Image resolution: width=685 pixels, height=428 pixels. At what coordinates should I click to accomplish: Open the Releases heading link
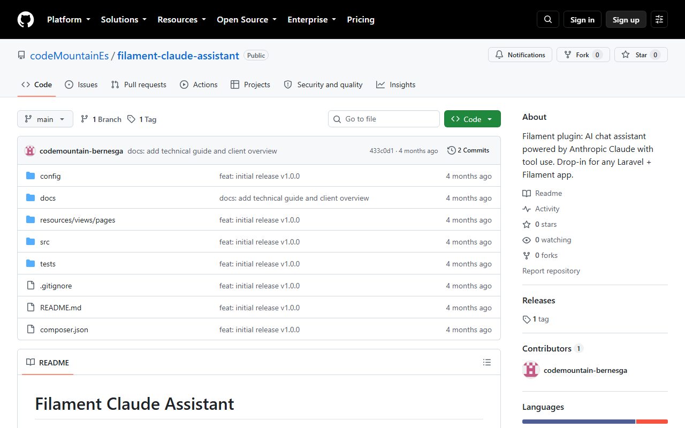538,301
